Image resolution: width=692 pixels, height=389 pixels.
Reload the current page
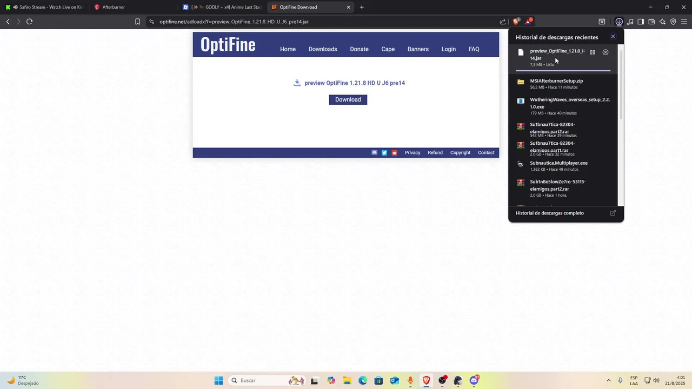[29, 22]
